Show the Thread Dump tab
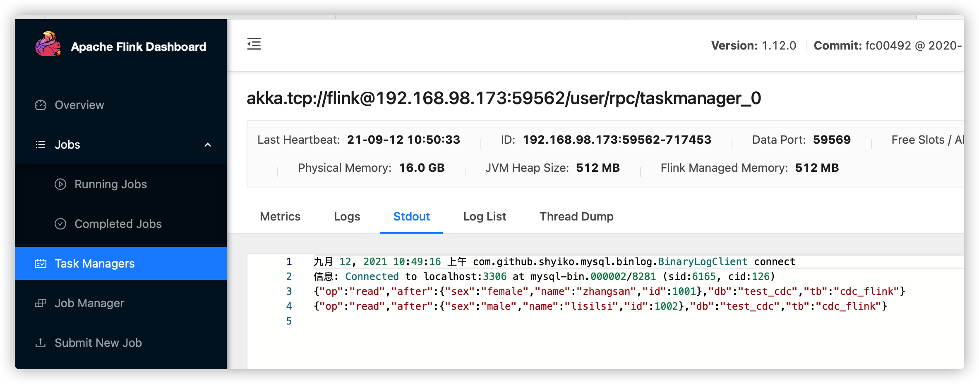Viewport: 979px width, 384px height. click(576, 216)
